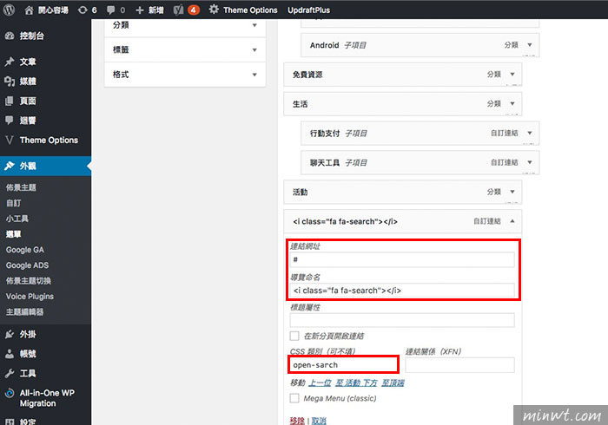Viewport: 608px width, 425px height.
Task: Expand the 生活 menu item arrow
Action: click(512, 104)
